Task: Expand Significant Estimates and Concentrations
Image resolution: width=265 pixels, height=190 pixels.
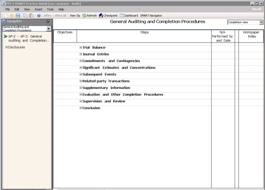Action: tap(81, 68)
